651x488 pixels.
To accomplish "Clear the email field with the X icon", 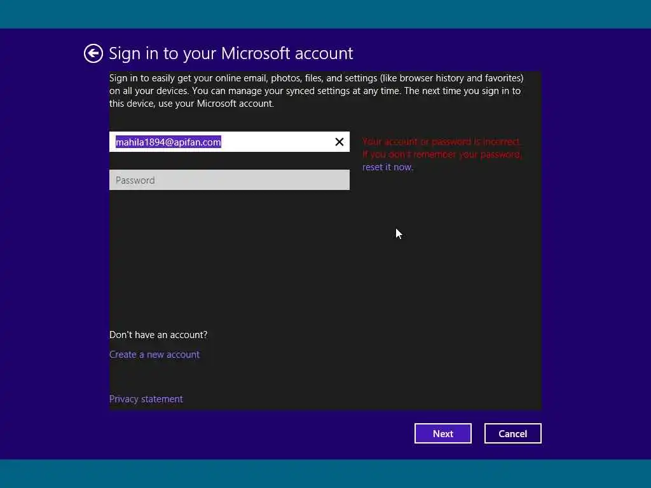I will pos(339,142).
